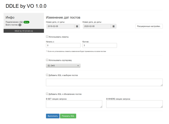
Task: Click the 'В SET секцию запроса' textarea
Action: (x=74, y=104)
